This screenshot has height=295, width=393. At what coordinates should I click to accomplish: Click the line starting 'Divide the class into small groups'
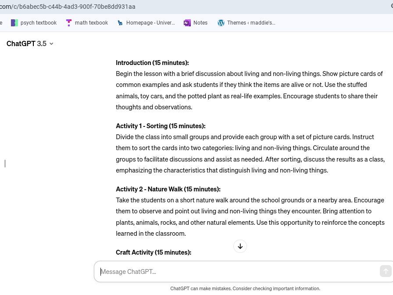[x=245, y=137]
